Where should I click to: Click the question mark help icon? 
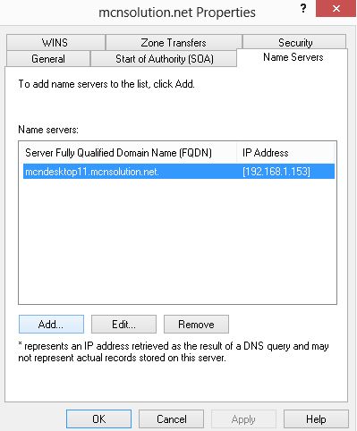point(303,8)
